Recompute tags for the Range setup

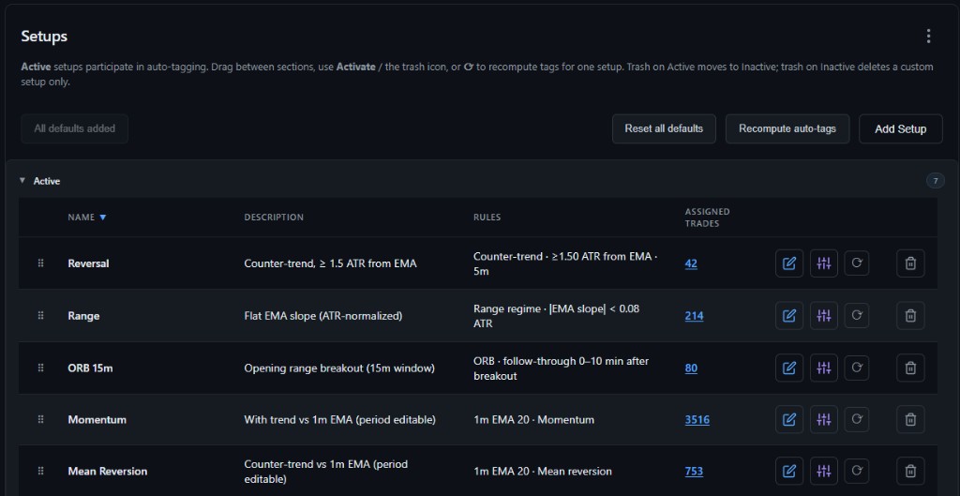tap(857, 315)
